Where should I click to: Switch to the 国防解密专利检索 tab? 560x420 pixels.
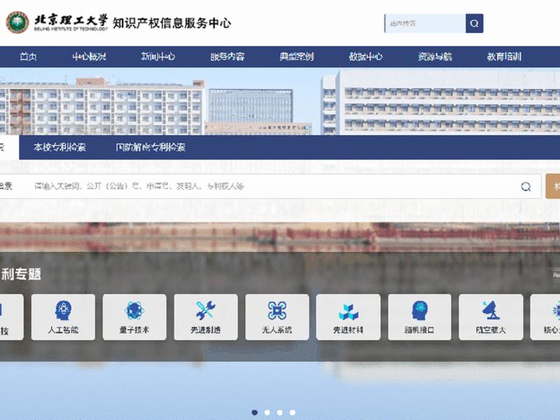(x=150, y=147)
